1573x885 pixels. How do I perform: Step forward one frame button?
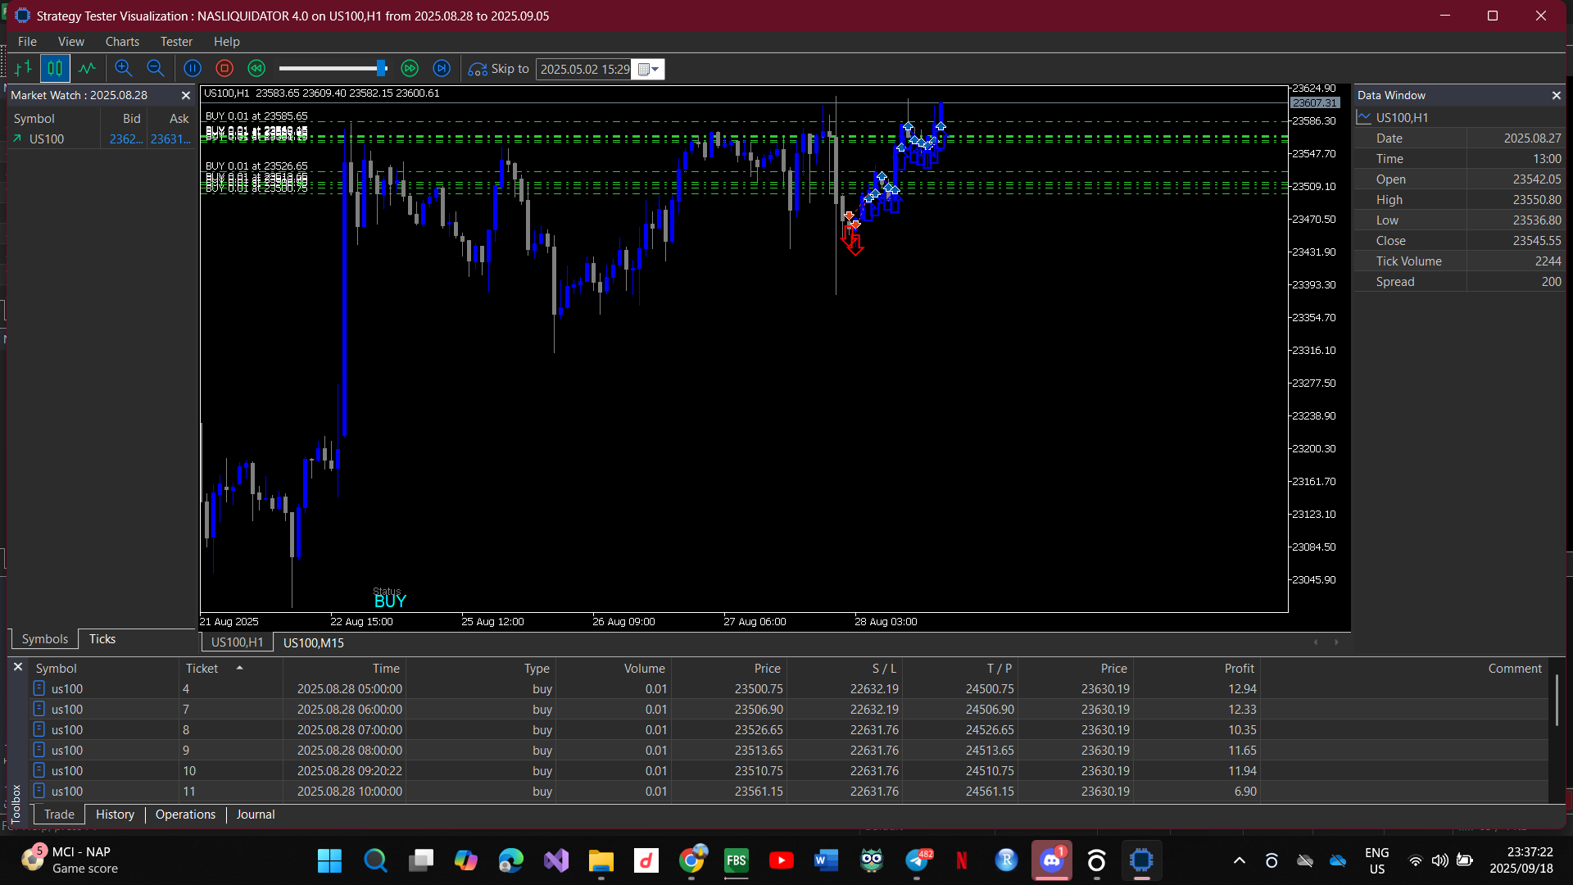point(442,69)
